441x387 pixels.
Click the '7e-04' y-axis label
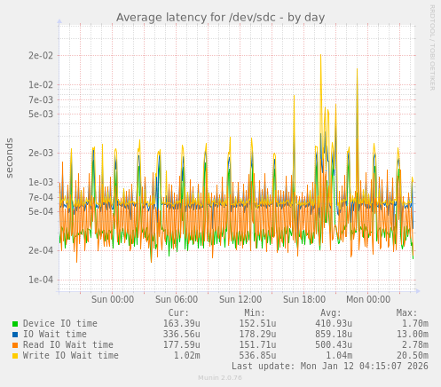click(x=41, y=197)
